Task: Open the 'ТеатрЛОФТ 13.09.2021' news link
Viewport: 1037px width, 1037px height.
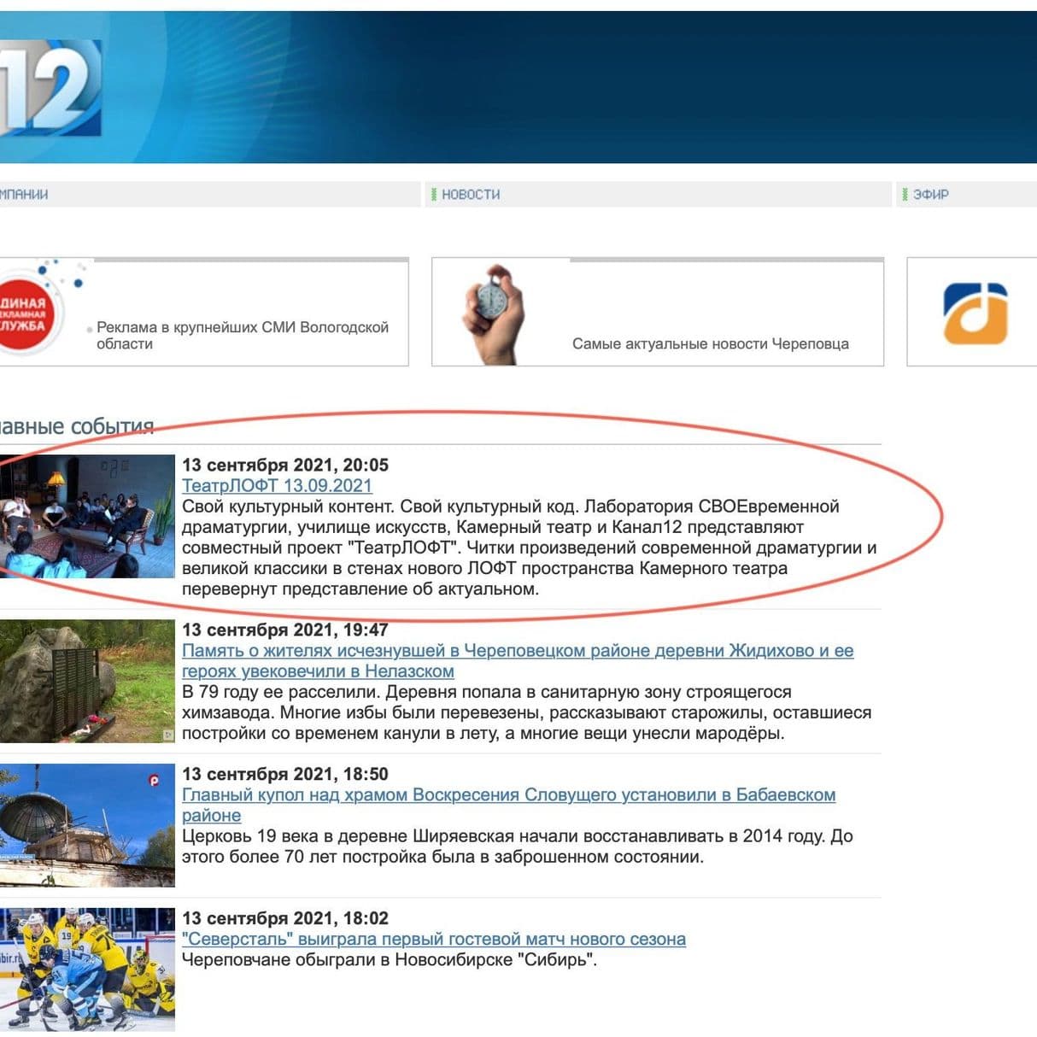Action: pos(277,485)
